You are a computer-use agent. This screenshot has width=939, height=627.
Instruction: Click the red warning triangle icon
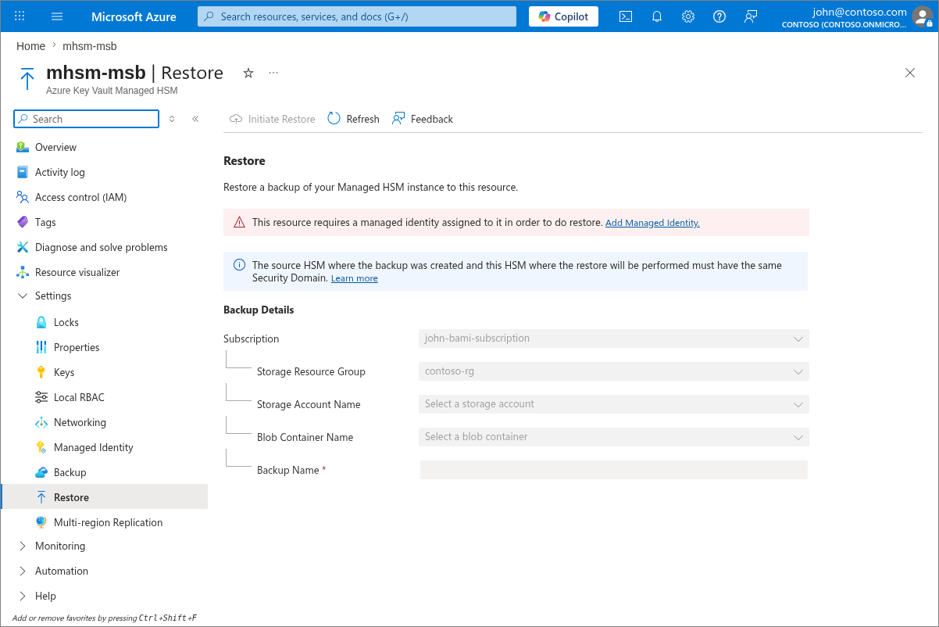239,223
